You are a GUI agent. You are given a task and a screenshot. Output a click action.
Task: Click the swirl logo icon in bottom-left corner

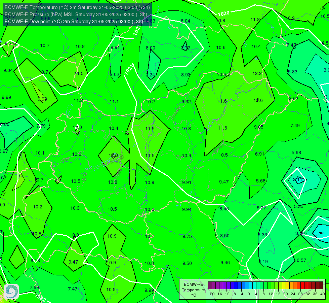(x=11, y=292)
